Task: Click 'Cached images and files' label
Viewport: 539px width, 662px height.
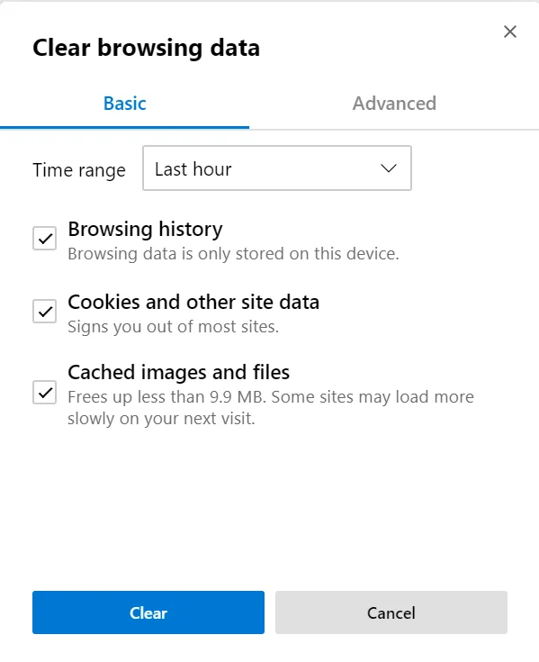Action: (x=179, y=372)
